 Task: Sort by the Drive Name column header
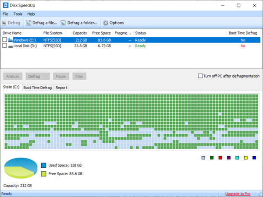21,33
